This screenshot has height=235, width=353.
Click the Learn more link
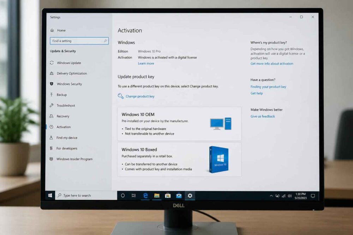point(146,63)
